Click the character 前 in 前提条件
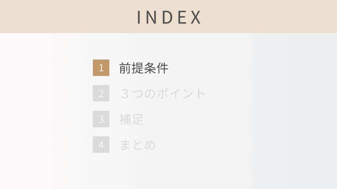This screenshot has height=189, width=337. click(125, 68)
